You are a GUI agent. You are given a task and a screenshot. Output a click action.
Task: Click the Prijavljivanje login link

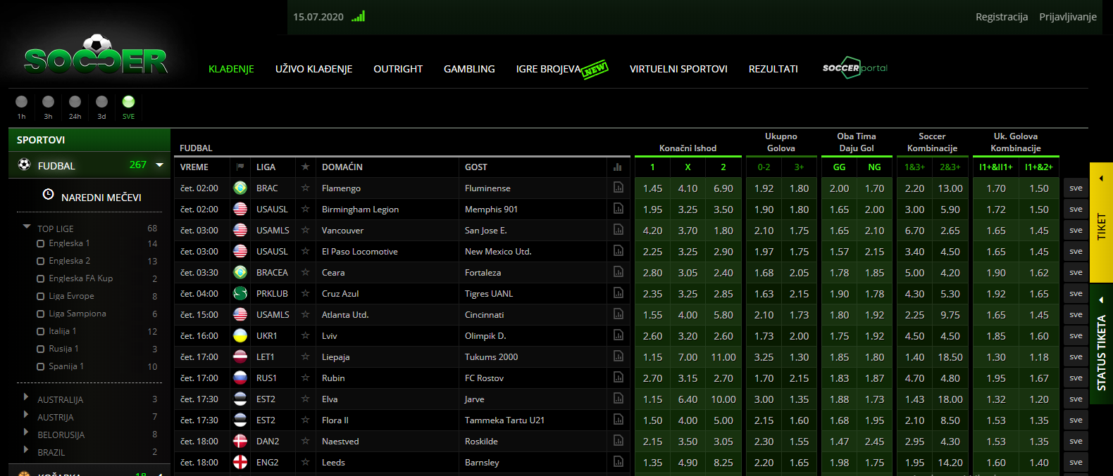pos(1068,17)
